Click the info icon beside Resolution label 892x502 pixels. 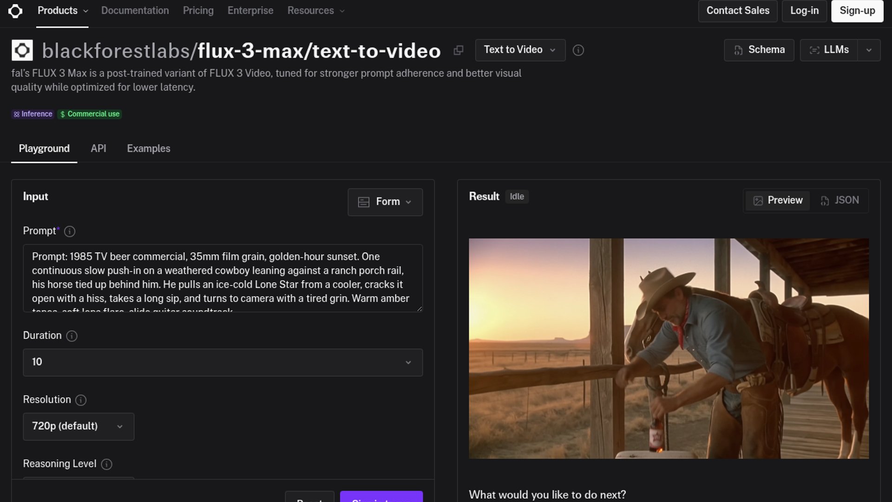pos(81,400)
